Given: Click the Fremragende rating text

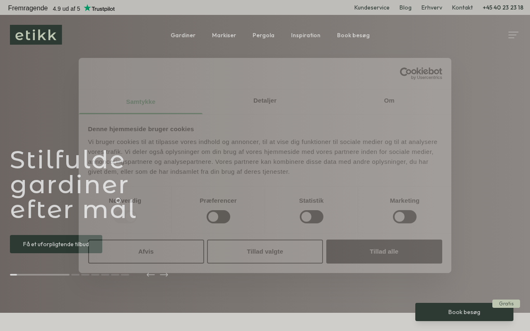Looking at the screenshot, I should 28,8.
